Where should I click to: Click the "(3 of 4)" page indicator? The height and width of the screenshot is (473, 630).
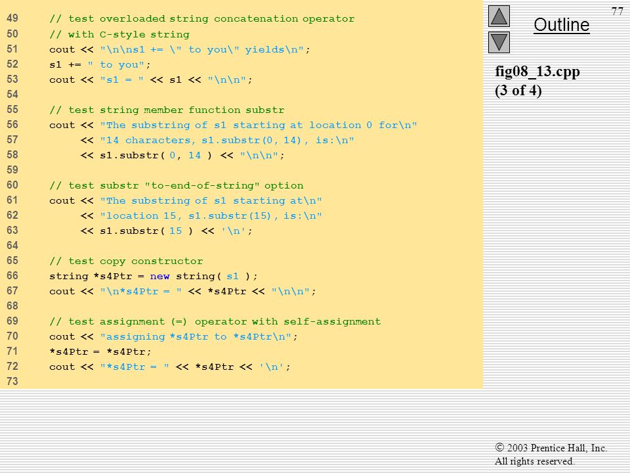coord(518,91)
